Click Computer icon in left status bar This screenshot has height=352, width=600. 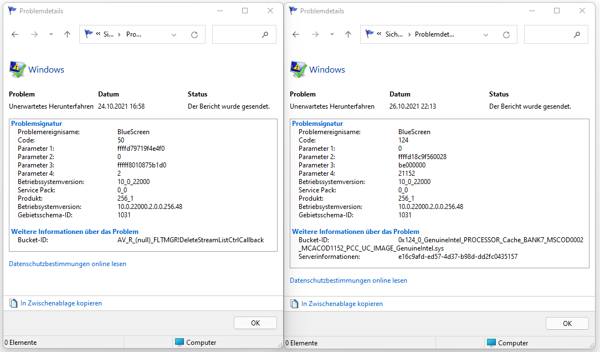point(179,342)
